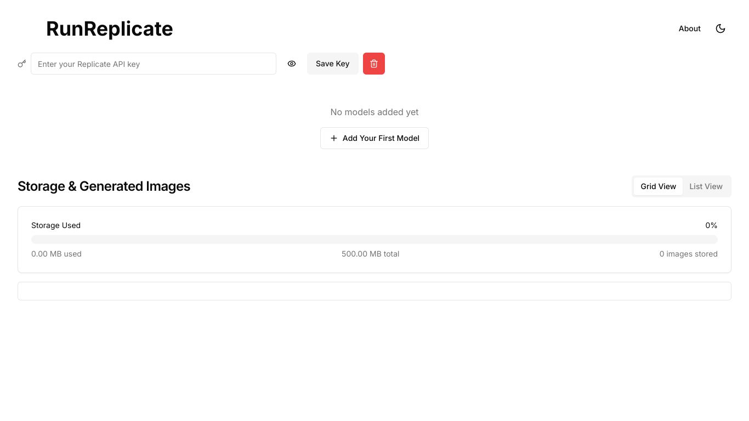Viewport: 749px width, 421px height.
Task: Click the Storage Used progress bar
Action: coord(374,240)
